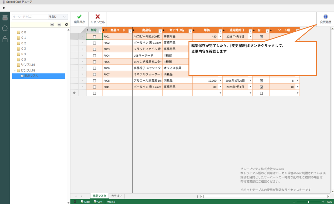
Task: Open the を含む search condition dropdown
Action: pyautogui.click(x=58, y=17)
